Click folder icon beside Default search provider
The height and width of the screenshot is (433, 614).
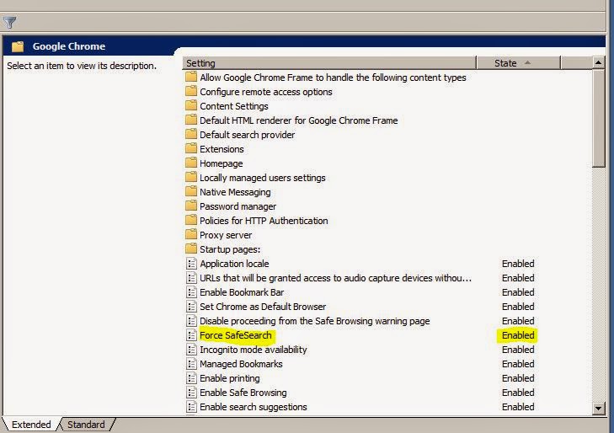coord(191,134)
